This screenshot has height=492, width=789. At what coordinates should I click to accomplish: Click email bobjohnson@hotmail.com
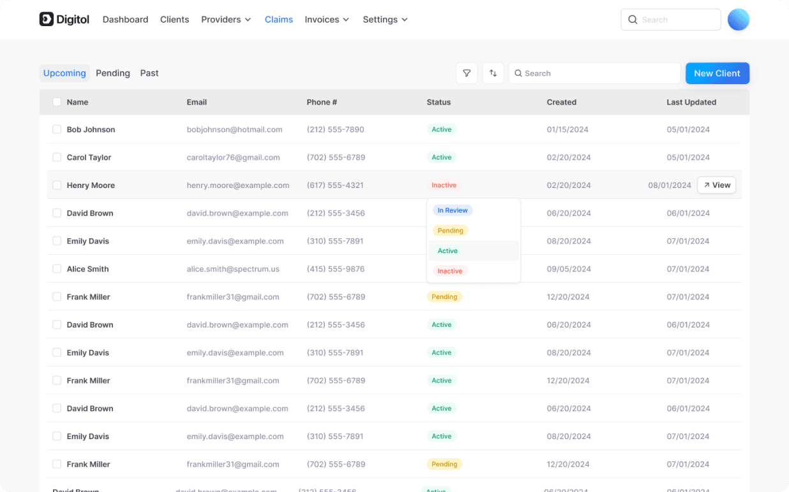[234, 129]
